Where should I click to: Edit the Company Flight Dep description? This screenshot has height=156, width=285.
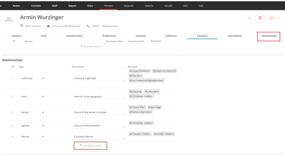point(98,78)
